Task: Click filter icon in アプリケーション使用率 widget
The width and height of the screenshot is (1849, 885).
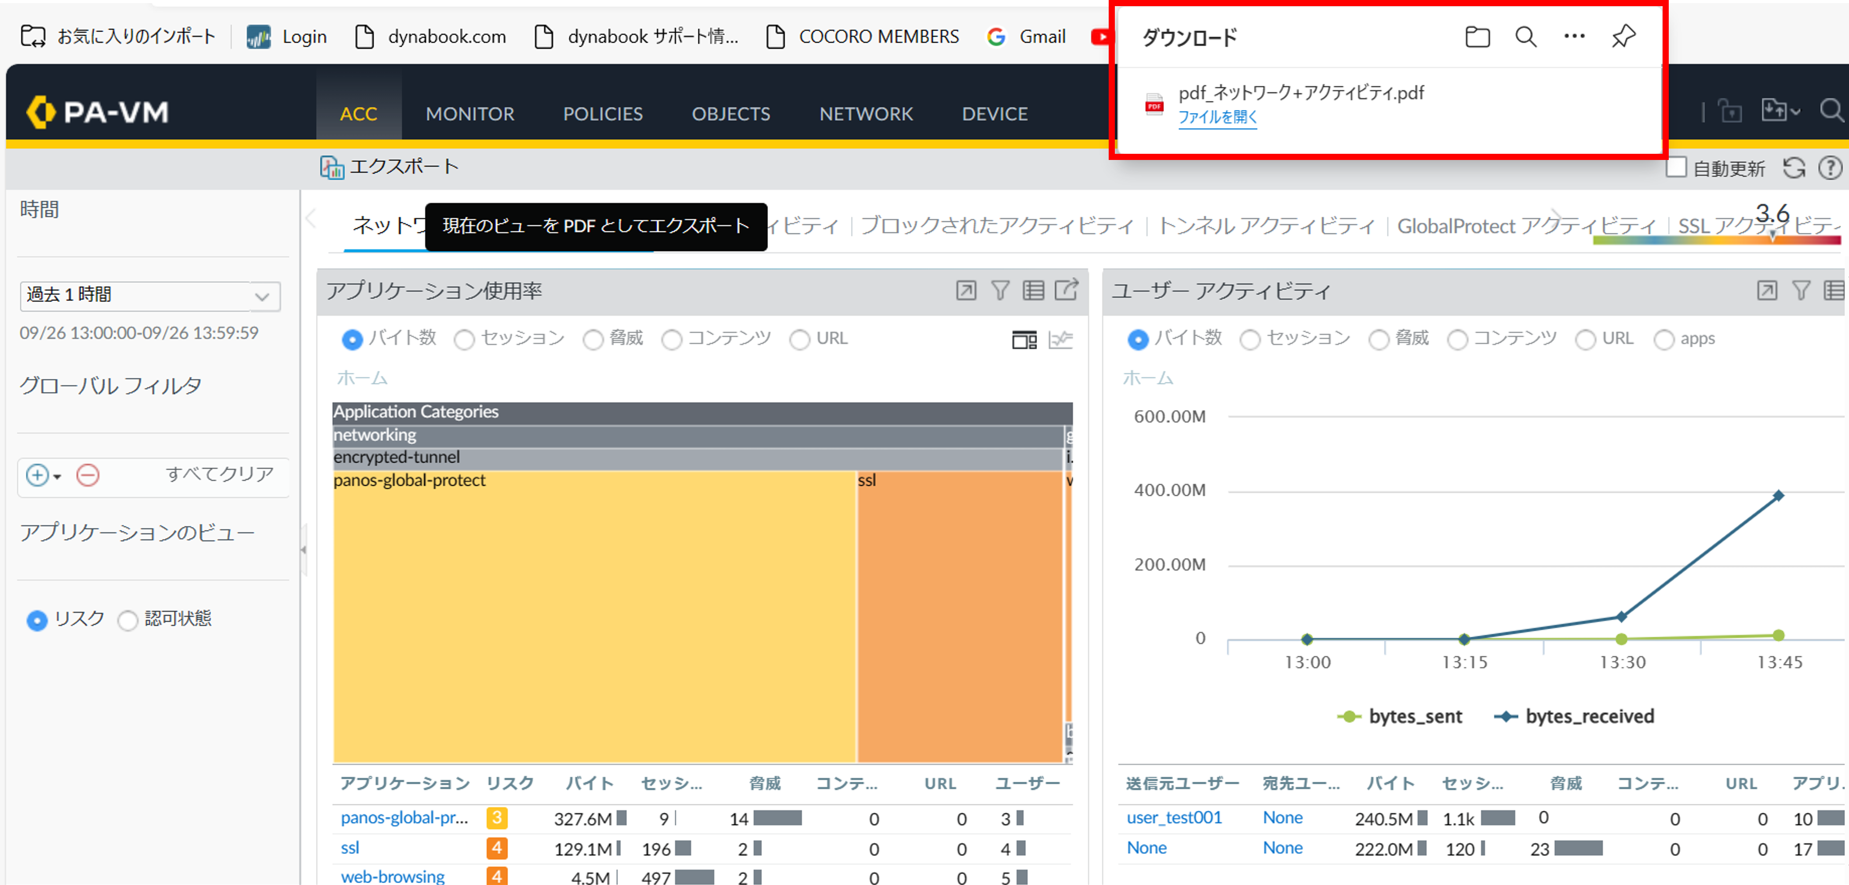Action: pos(1000,290)
